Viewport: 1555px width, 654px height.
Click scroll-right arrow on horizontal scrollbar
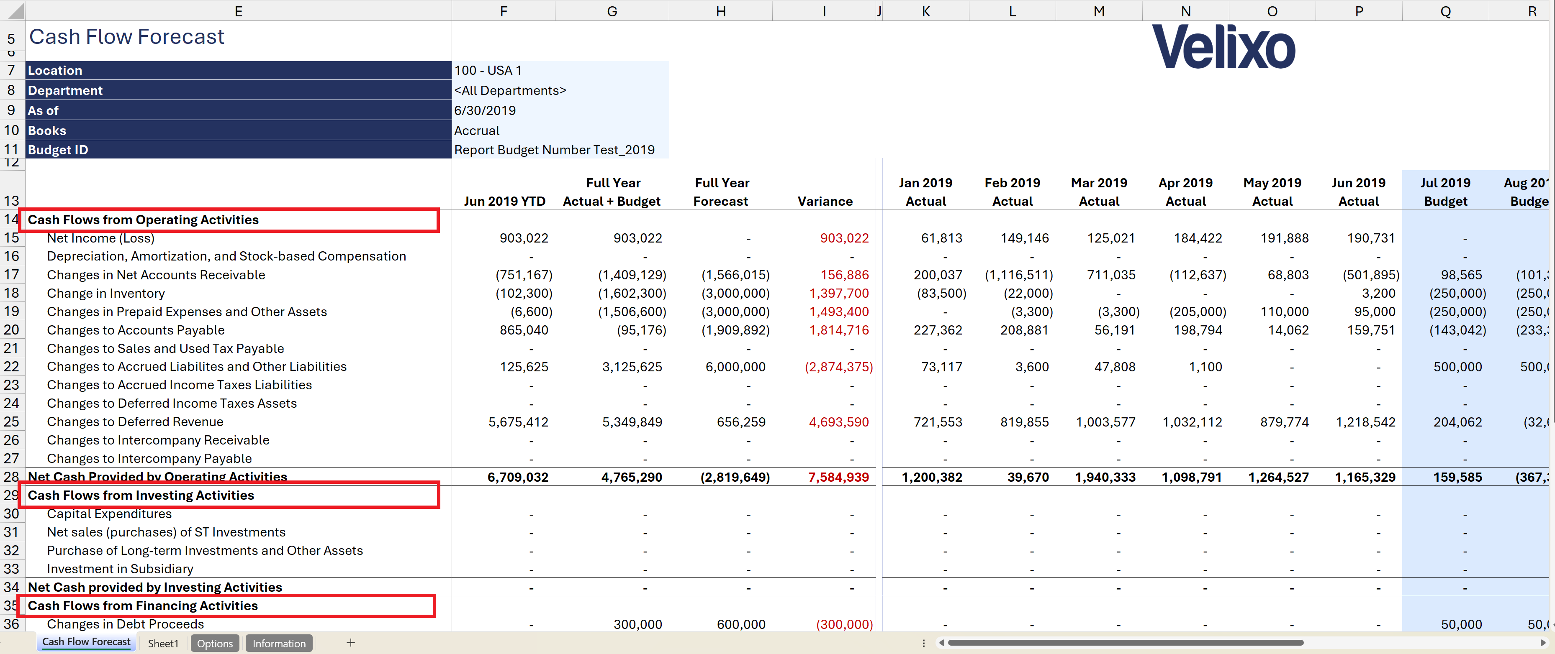coord(1543,643)
